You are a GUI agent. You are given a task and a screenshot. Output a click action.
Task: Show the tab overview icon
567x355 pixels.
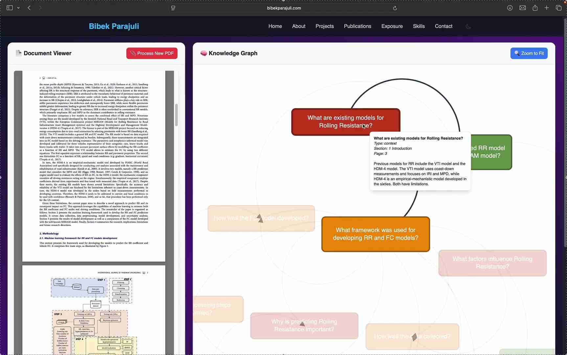[x=558, y=8]
